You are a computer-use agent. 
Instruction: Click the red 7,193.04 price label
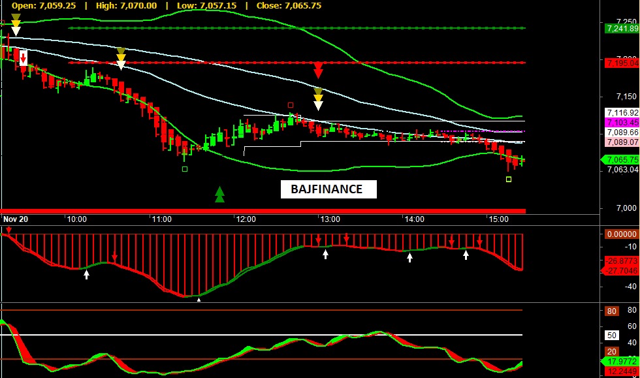click(621, 63)
